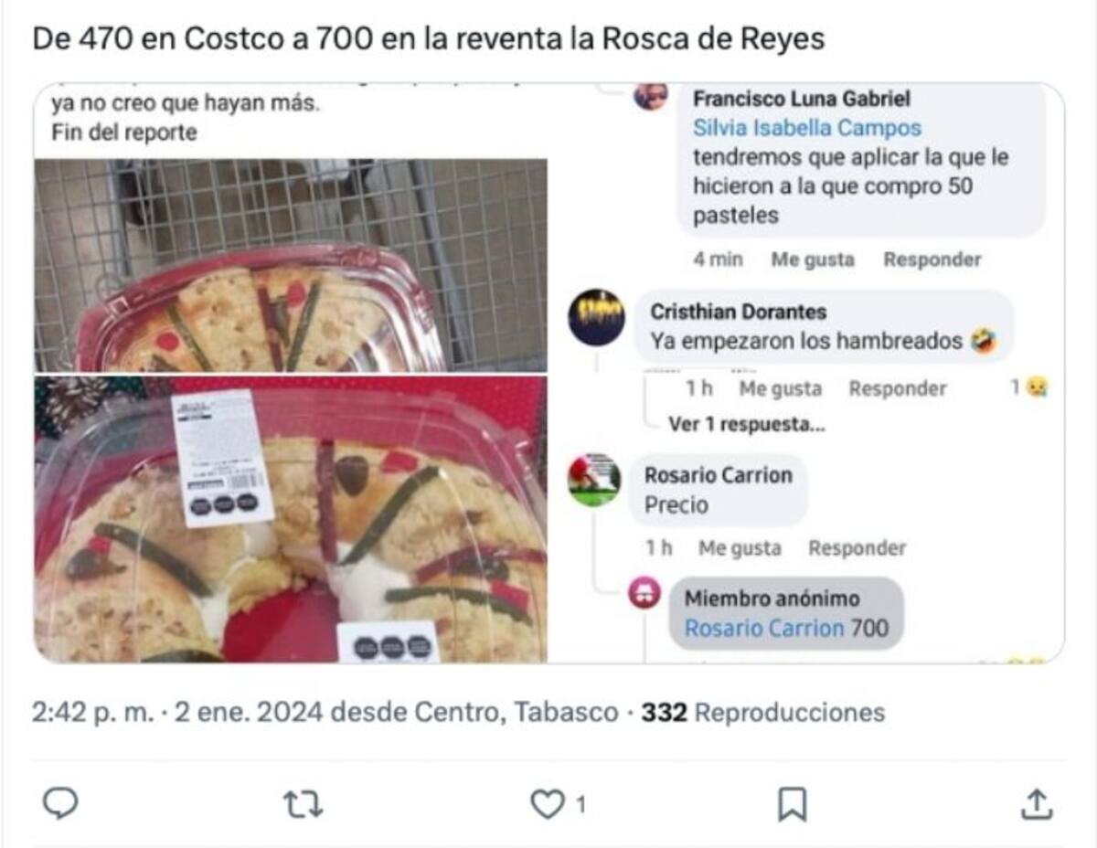This screenshot has width=1097, height=848.
Task: Click the share upload icon
Action: click(1036, 804)
